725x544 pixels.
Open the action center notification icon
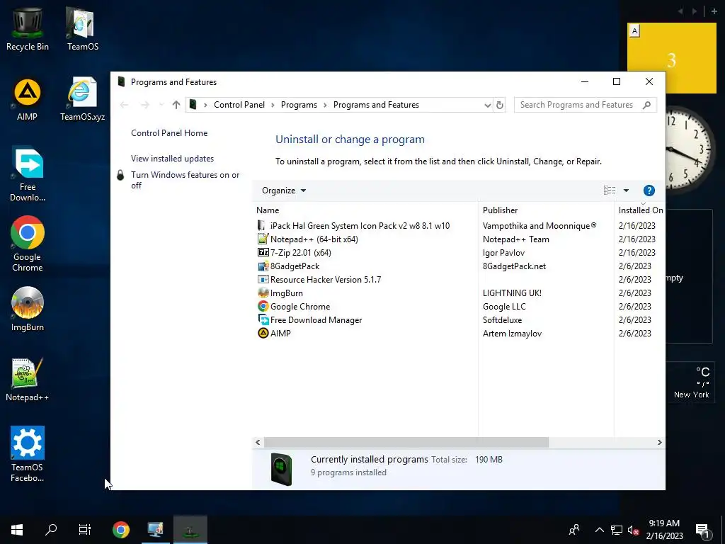[x=702, y=530]
